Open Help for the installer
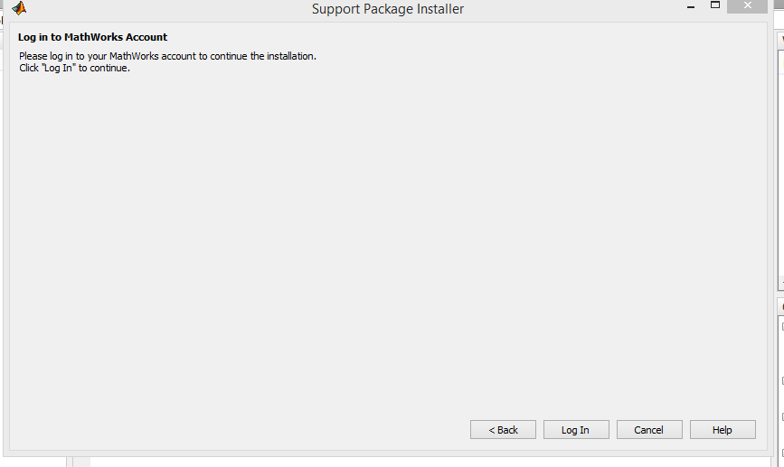Image resolution: width=784 pixels, height=467 pixels. tap(723, 430)
